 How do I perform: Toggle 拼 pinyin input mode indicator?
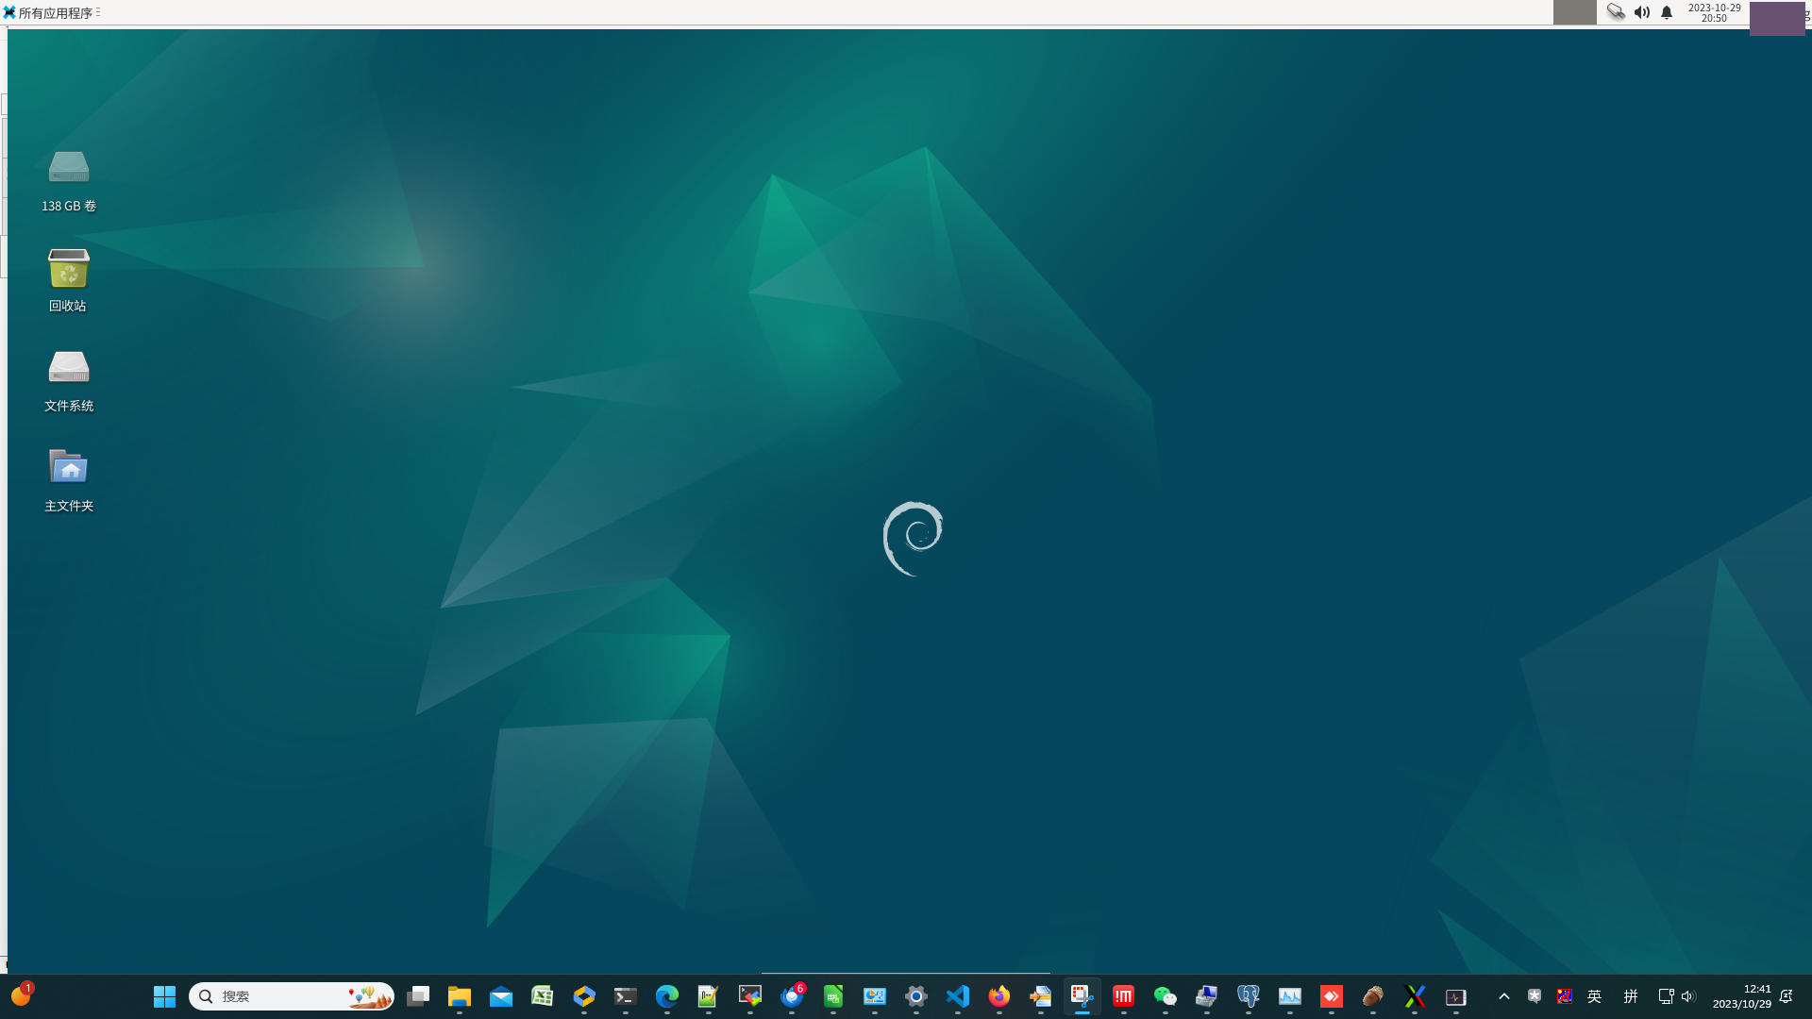(1631, 996)
